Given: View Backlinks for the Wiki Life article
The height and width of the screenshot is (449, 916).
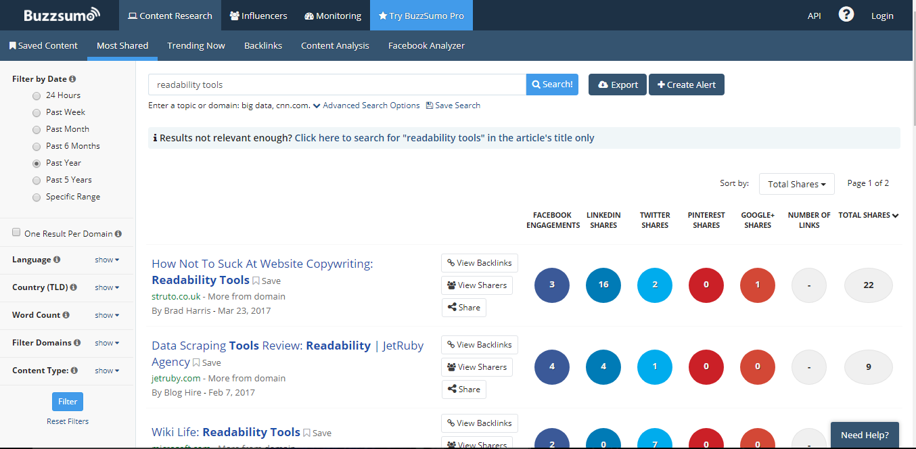Looking at the screenshot, I should click(x=480, y=423).
